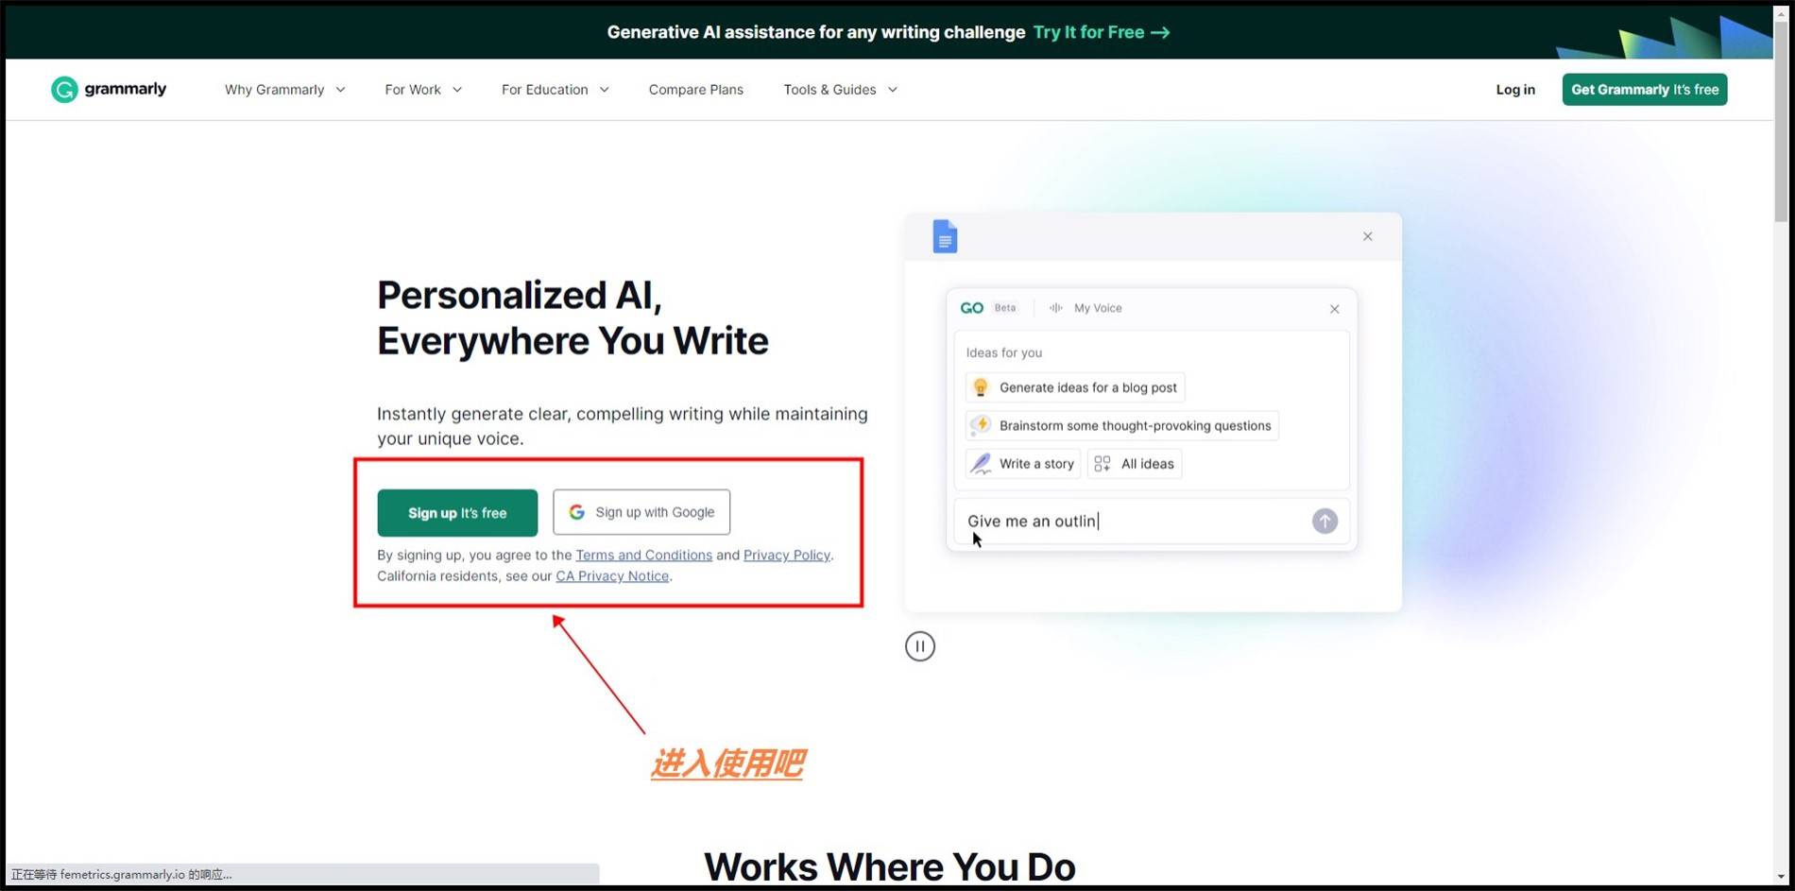
Task: Pick 'Brainstorm some thought-provoking questions' idea
Action: (1122, 425)
